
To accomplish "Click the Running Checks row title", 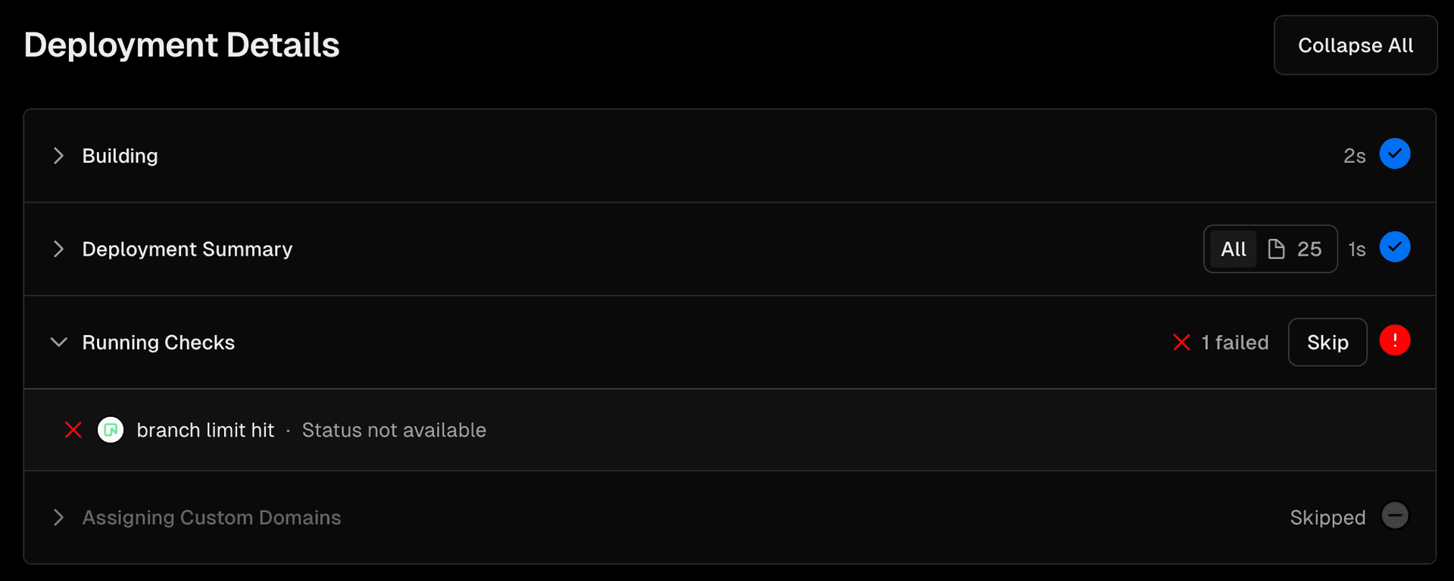I will [x=158, y=343].
